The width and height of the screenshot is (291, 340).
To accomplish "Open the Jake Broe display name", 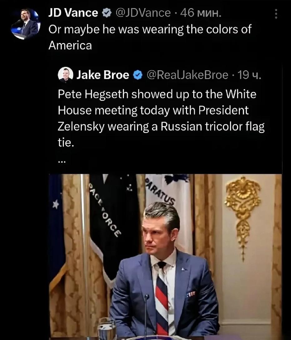I will tap(103, 75).
